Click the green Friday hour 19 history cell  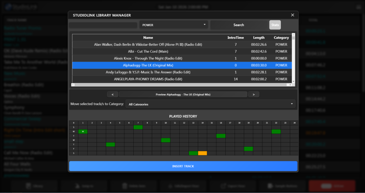tap(248, 149)
